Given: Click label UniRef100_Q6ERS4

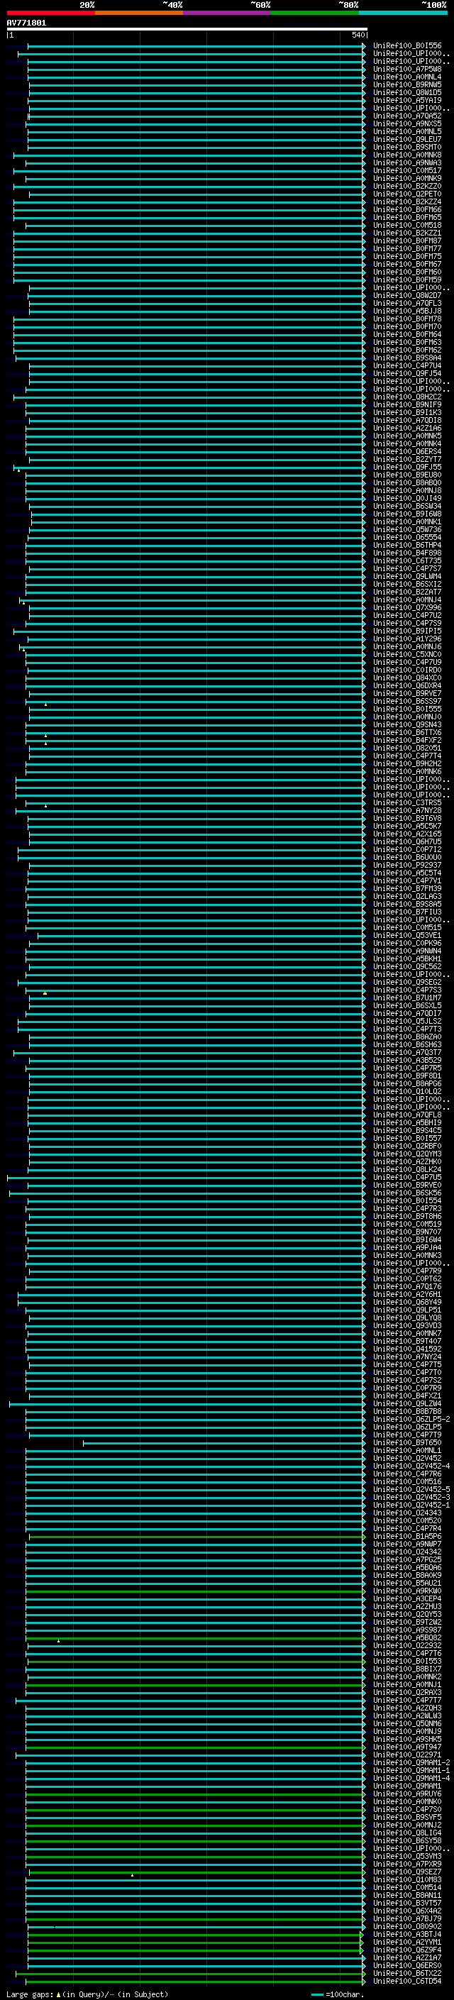Looking at the screenshot, I should tap(406, 452).
